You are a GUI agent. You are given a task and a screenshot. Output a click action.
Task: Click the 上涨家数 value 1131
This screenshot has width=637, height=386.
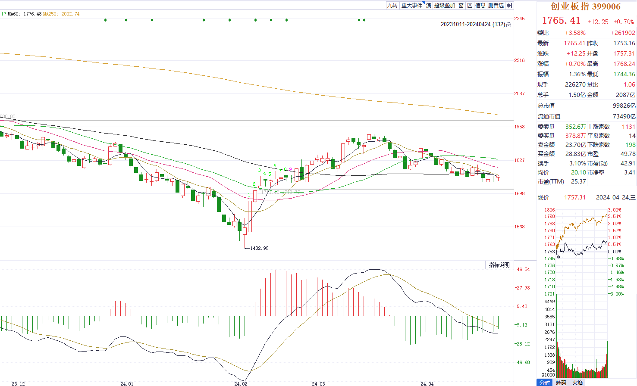point(628,127)
